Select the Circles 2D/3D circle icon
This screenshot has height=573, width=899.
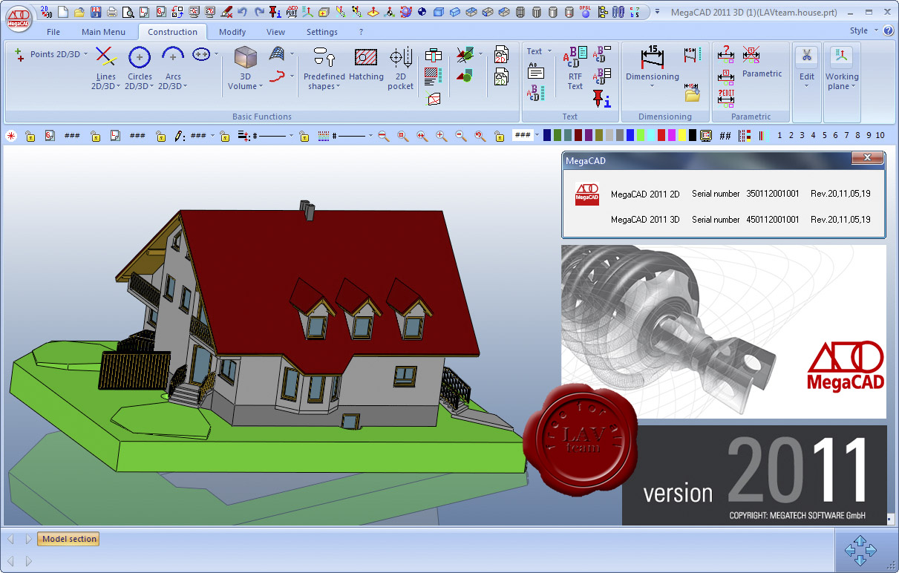[140, 56]
